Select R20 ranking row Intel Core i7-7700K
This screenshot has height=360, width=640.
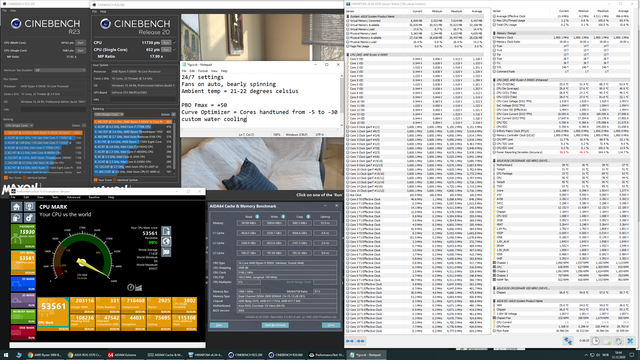(x=133, y=127)
